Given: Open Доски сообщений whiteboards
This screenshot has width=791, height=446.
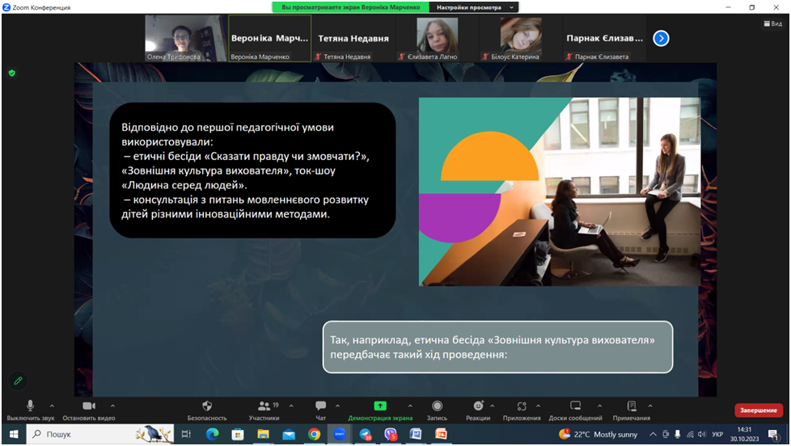Looking at the screenshot, I should pyautogui.click(x=575, y=406).
